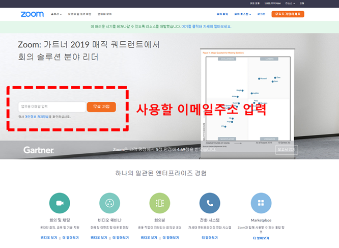Click the Zoom logo
Screen dimensions: 339x248
[32, 14]
